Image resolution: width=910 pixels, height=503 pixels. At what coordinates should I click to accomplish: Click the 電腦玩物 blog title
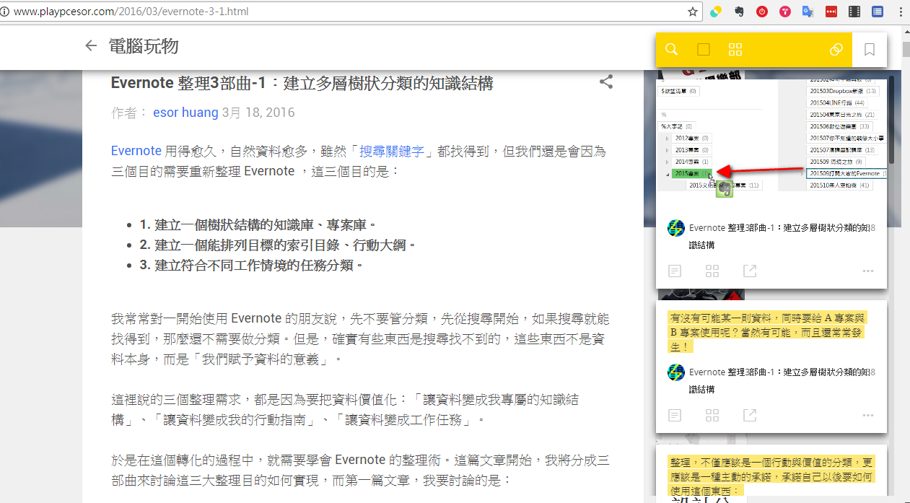pos(144,46)
